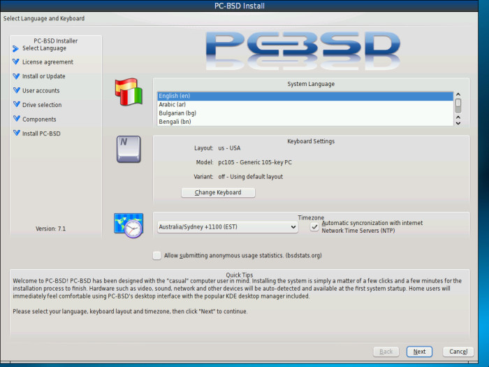The height and width of the screenshot is (367, 489).
Task: Click the Version: 7.1 text
Action: pos(50,229)
